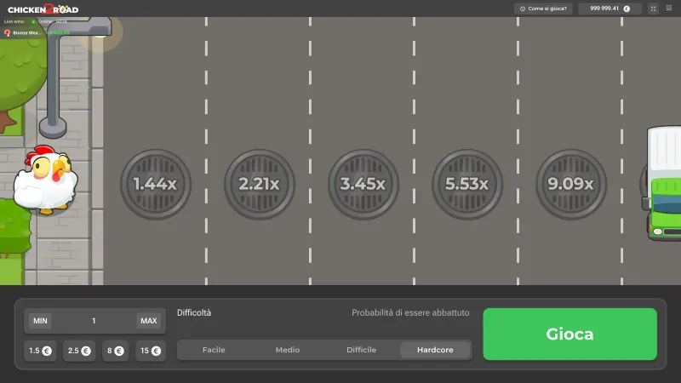This screenshot has width=681, height=383.
Task: Click the Live wins label
Action: coord(14,21)
